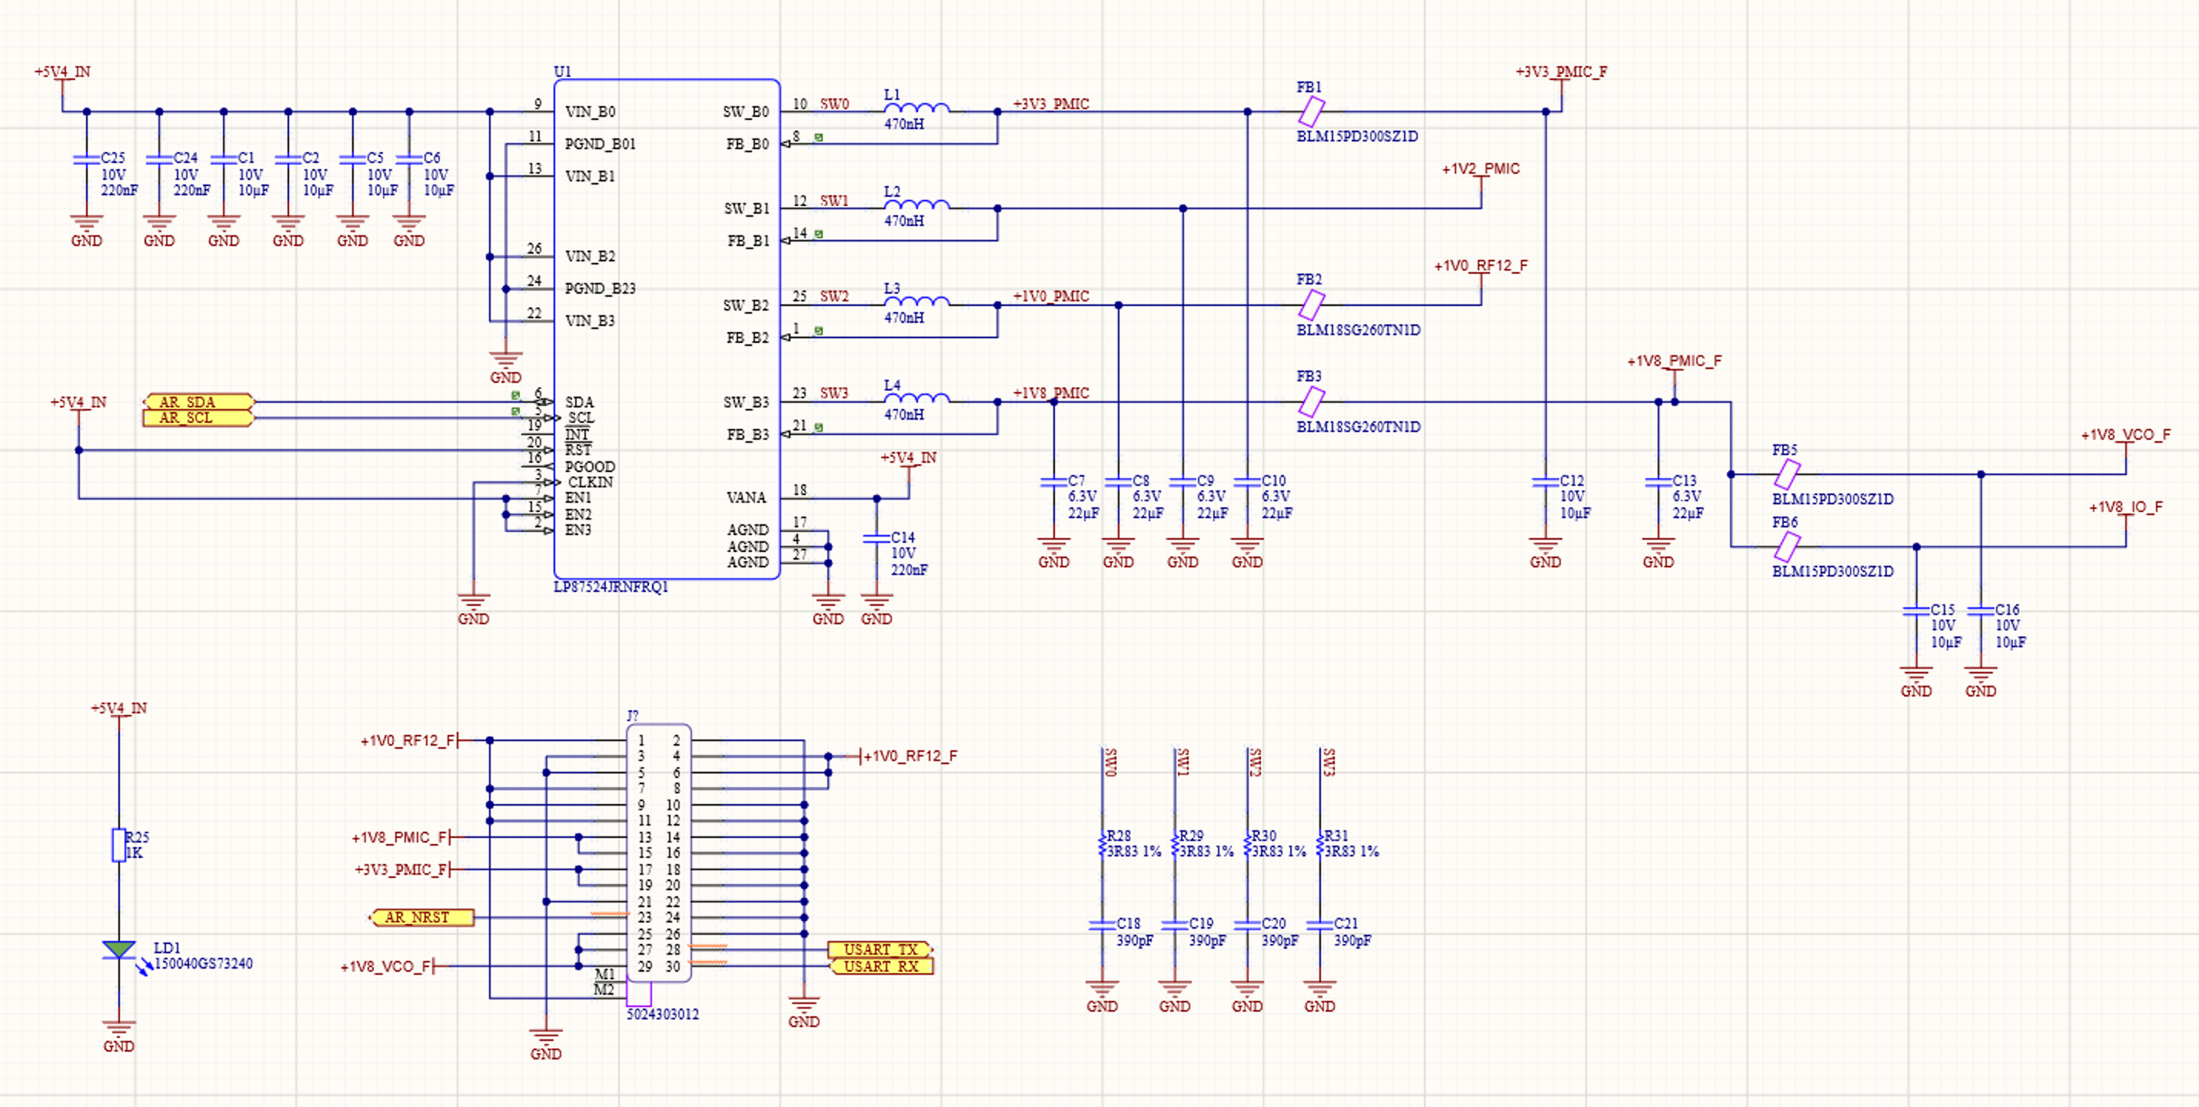Screen dimensions: 2199x1107
Task: Click the +1V2_PMIC power port label
Action: pos(1481,169)
